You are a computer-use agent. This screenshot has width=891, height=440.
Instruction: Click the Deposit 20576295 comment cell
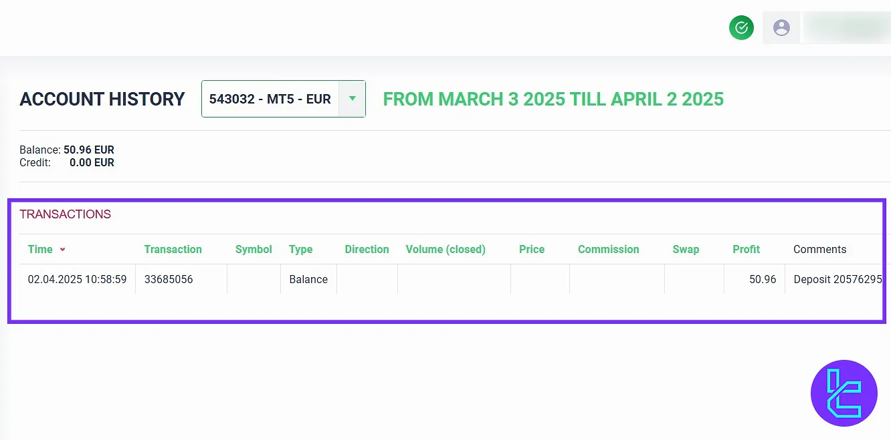point(837,279)
